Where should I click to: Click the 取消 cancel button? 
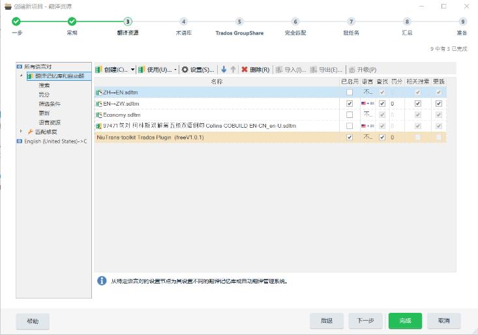point(444,321)
